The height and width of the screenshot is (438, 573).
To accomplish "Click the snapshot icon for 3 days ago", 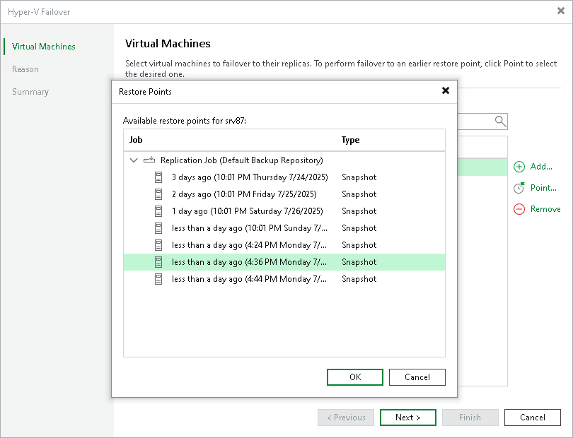I will click(x=158, y=177).
